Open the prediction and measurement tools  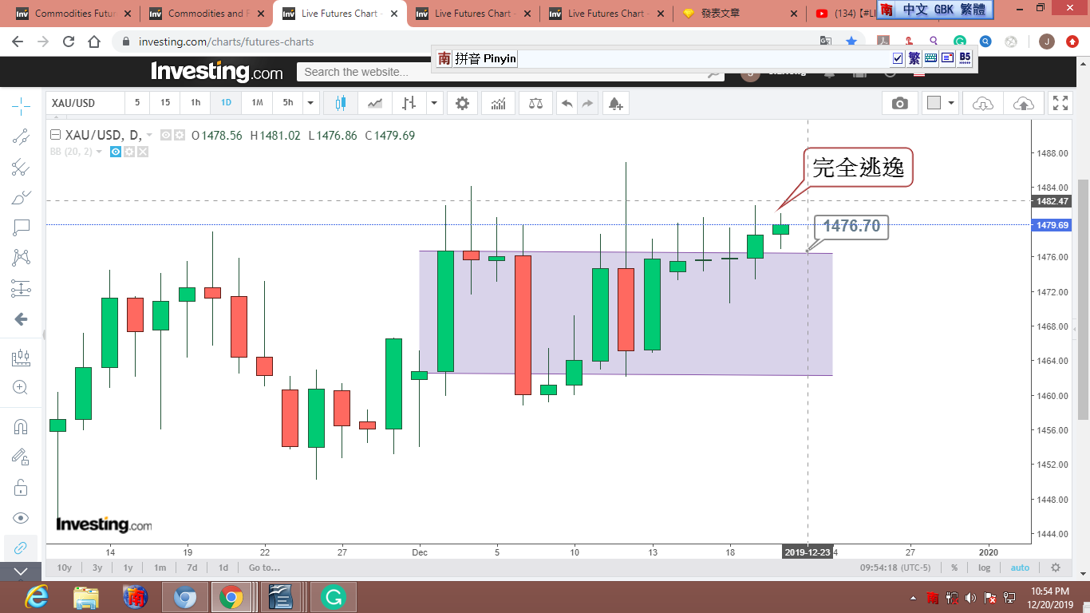pos(22,289)
